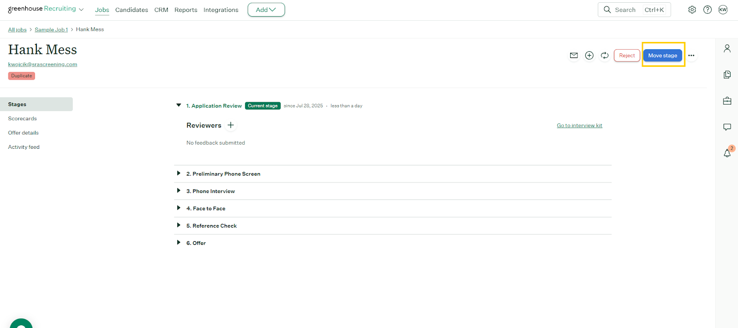Click the email envelope icon
The image size is (738, 328).
click(x=574, y=55)
